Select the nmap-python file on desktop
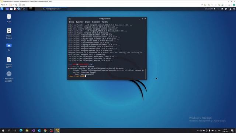This screenshot has width=236, height=133. 9,62
